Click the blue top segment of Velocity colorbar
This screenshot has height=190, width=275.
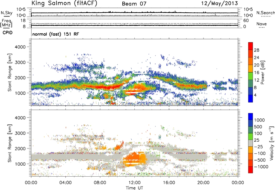(251, 117)
